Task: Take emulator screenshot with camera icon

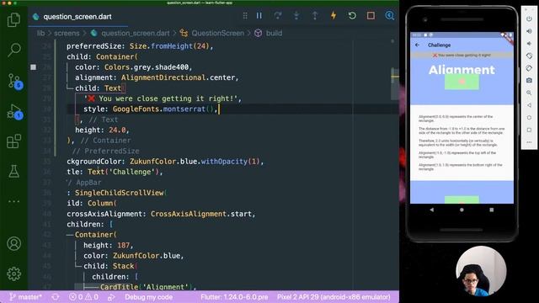Action: (529, 81)
